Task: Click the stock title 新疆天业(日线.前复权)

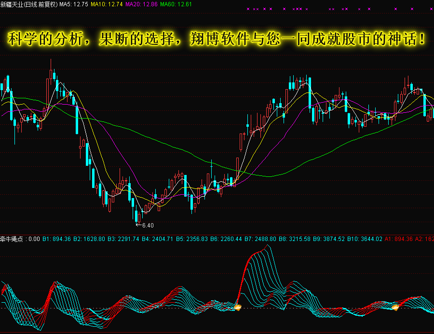Action: coord(29,4)
